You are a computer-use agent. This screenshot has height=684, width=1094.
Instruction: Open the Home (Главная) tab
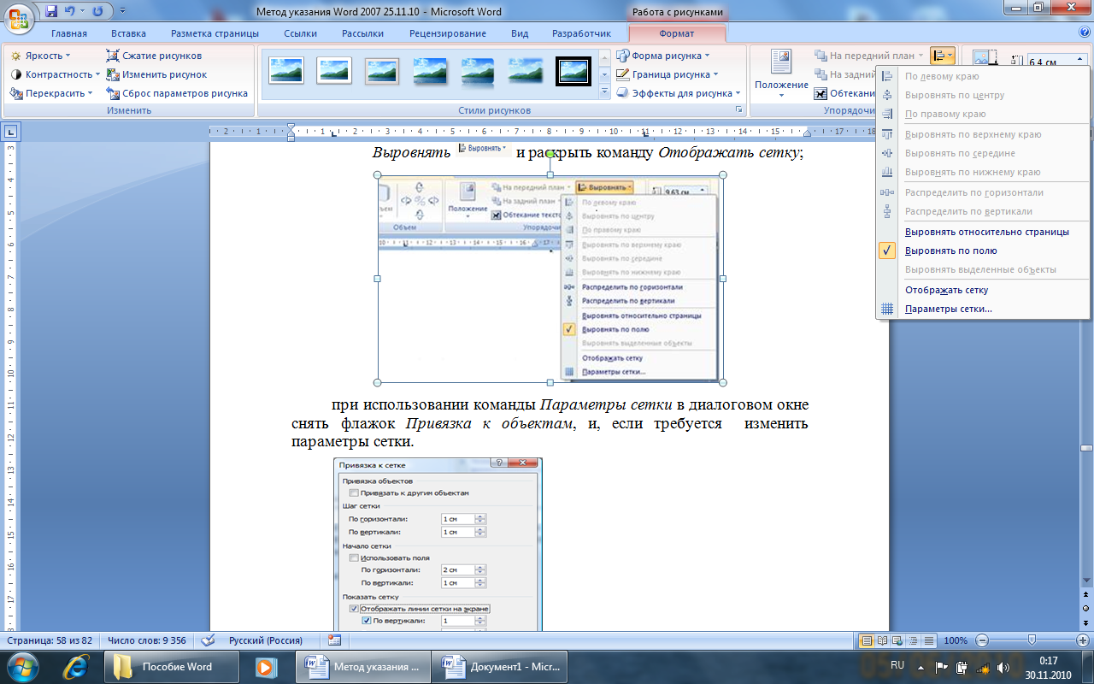69,33
